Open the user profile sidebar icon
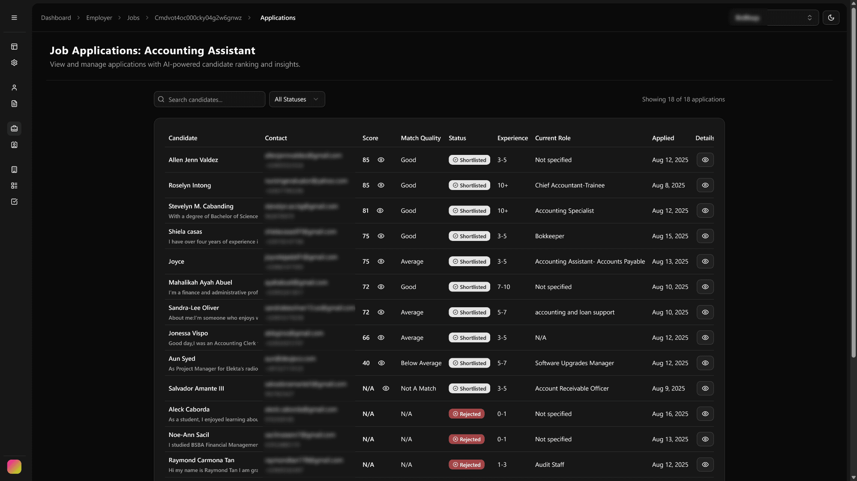 coord(14,88)
